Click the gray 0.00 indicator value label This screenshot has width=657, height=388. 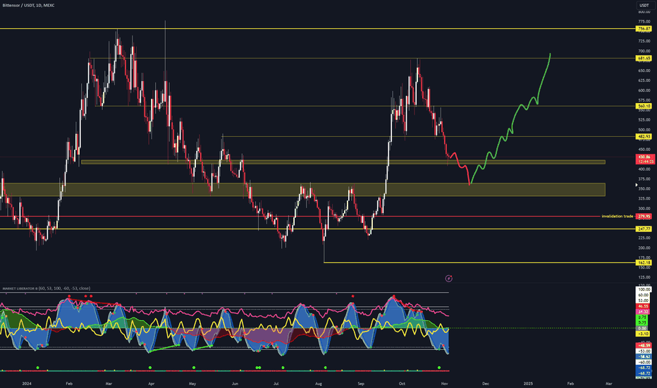[x=644, y=328]
